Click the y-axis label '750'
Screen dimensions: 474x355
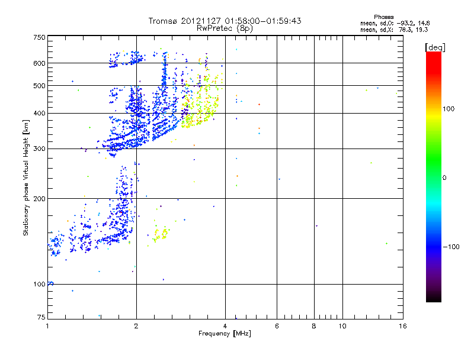click(x=39, y=38)
